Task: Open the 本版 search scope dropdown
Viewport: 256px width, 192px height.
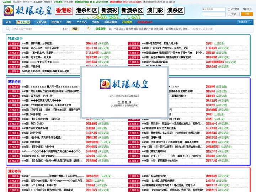Action: (x=65, y=29)
